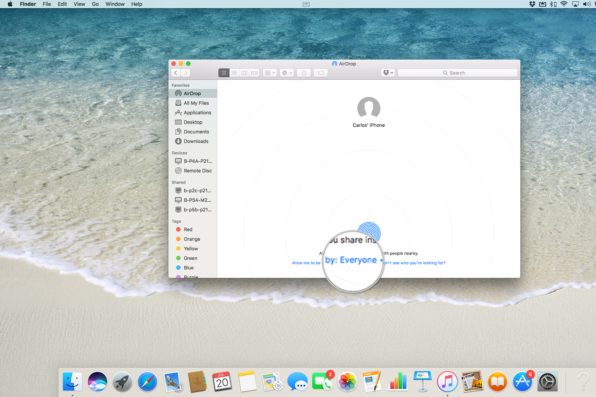Select shared computer B-P5A-M2
Viewport: 596px width, 397px height.
click(193, 200)
